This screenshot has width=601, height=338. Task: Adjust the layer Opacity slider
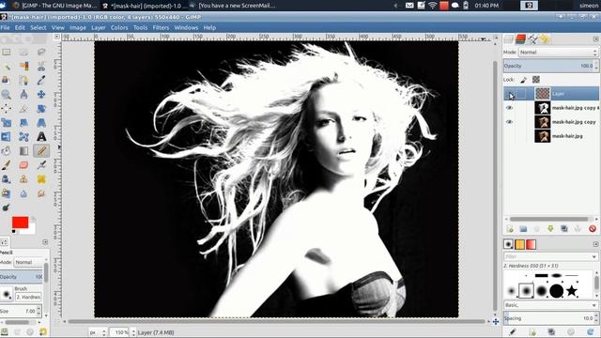pyautogui.click(x=550, y=66)
